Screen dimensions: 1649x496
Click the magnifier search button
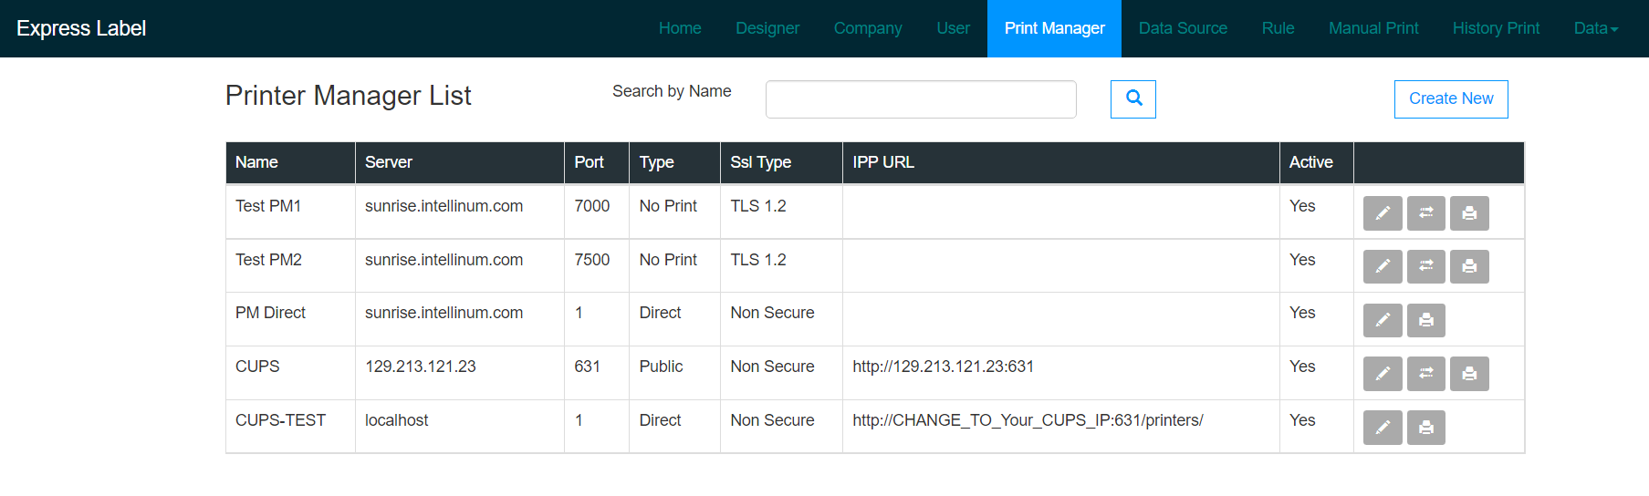click(1133, 98)
